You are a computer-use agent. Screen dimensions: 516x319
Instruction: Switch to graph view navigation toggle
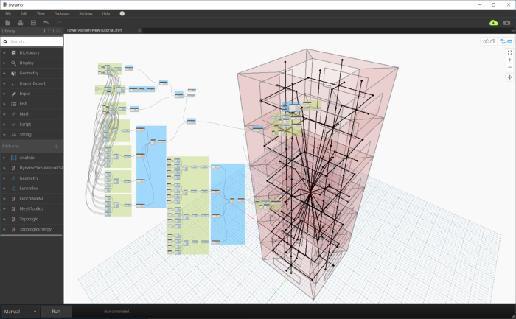pyautogui.click(x=506, y=41)
